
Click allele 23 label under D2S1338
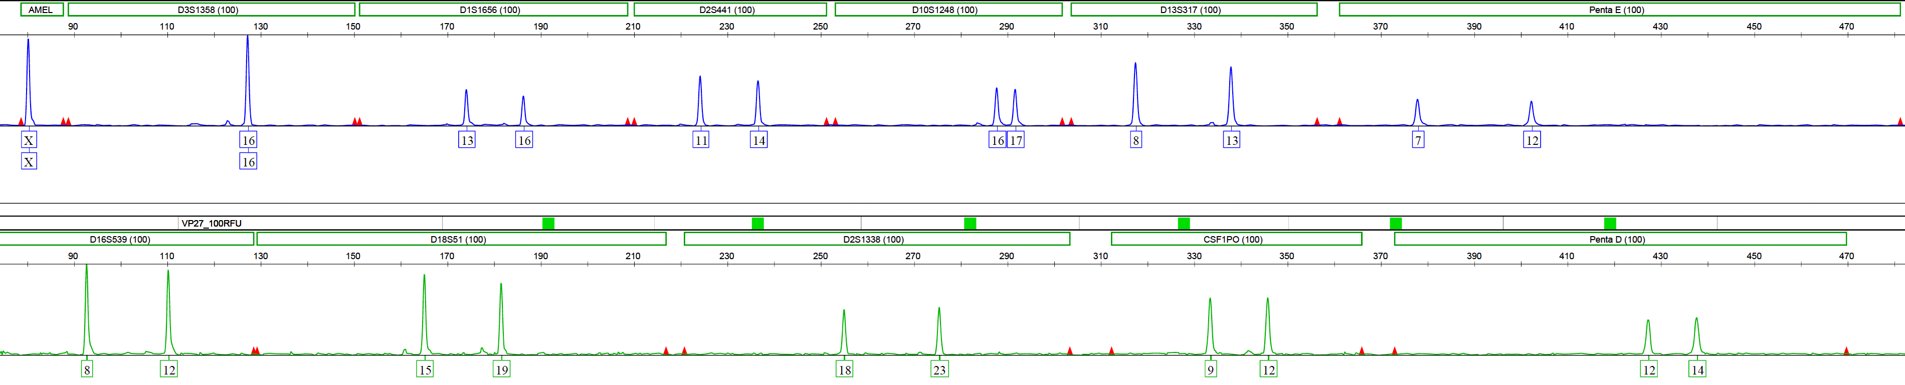click(x=939, y=369)
